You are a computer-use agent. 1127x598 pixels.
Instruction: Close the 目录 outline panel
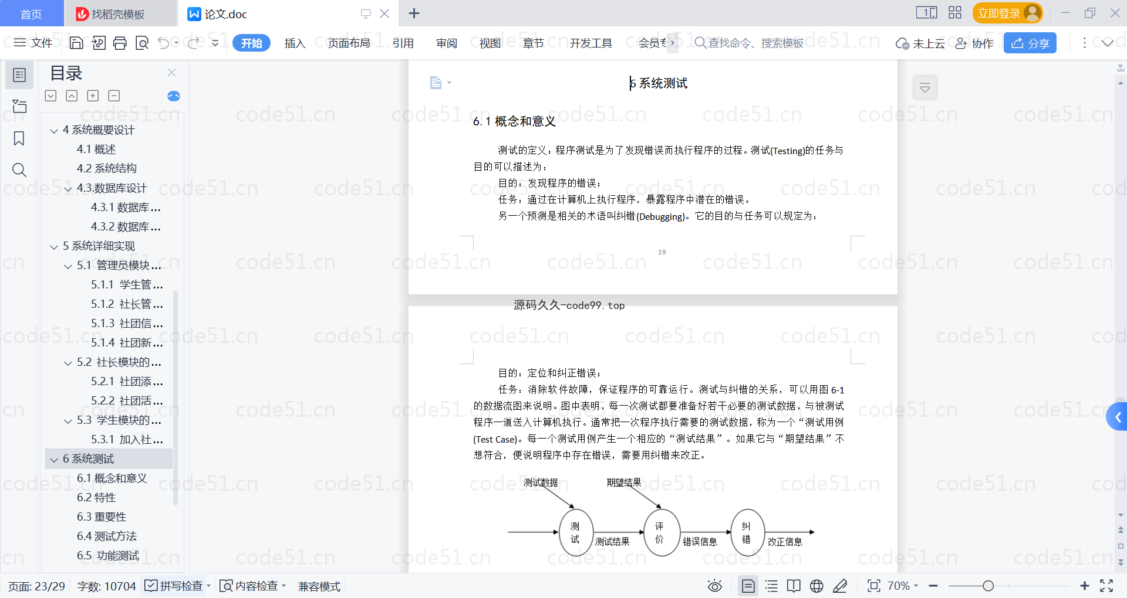point(172,72)
